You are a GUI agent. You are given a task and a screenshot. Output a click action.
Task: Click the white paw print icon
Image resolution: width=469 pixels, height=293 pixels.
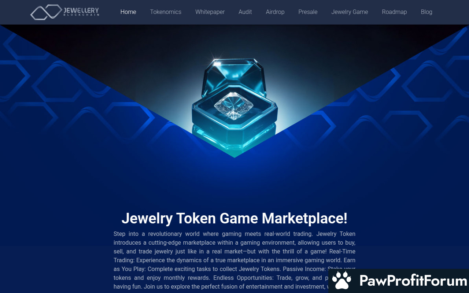coord(341,281)
